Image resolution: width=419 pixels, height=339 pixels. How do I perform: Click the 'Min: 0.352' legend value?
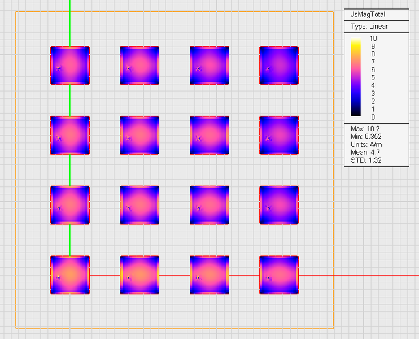tap(366, 137)
